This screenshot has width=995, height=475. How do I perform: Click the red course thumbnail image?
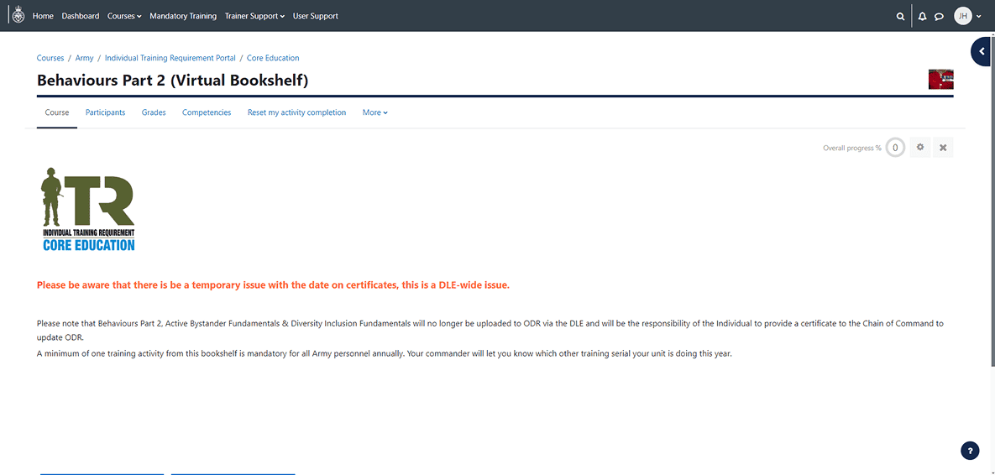tap(940, 80)
